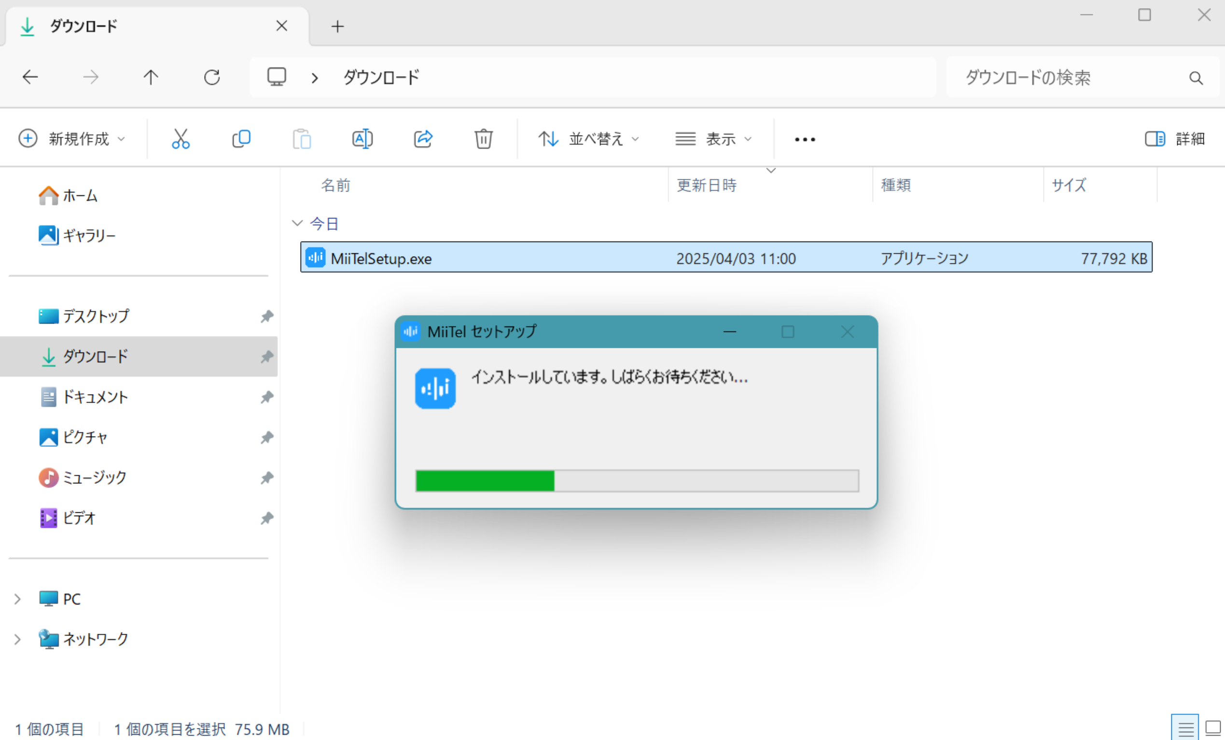The height and width of the screenshot is (740, 1225).
Task: Refresh the ダウンロード folder view
Action: 212,77
